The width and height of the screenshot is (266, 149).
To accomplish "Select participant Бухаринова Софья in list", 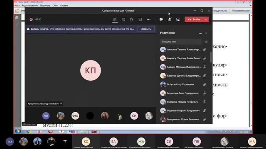I will coord(183,119).
